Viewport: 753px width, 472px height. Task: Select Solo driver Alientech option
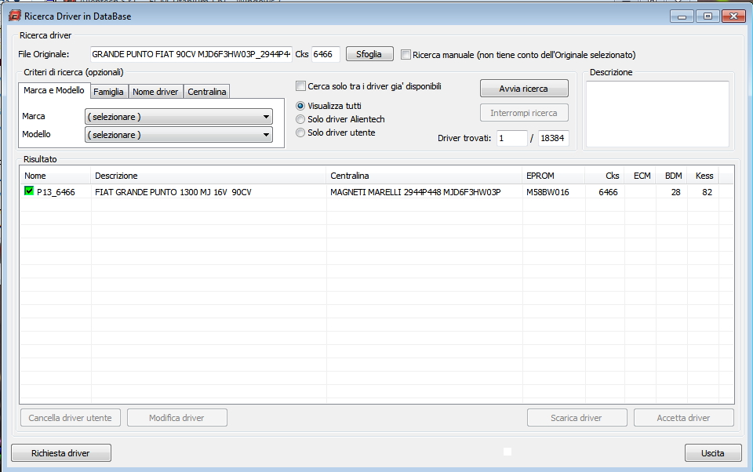[x=300, y=119]
